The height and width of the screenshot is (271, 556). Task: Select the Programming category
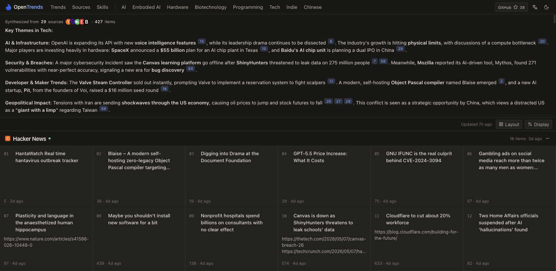248,7
